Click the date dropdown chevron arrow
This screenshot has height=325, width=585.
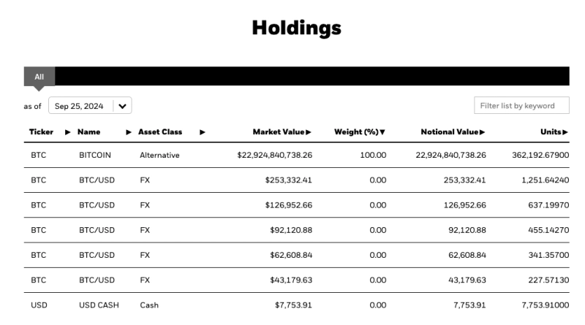tap(121, 106)
